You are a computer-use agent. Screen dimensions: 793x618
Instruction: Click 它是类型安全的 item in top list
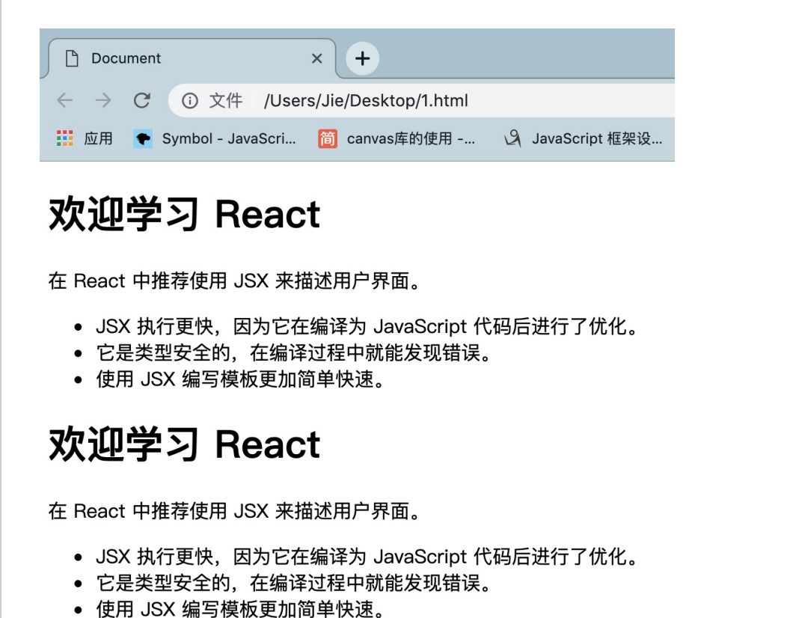(294, 352)
